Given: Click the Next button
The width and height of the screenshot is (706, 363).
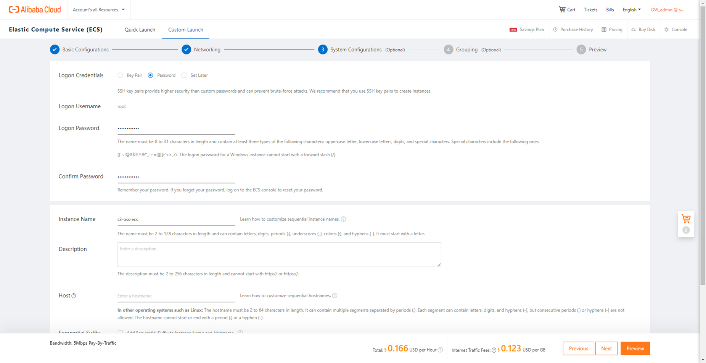Looking at the screenshot, I should [x=606, y=349].
